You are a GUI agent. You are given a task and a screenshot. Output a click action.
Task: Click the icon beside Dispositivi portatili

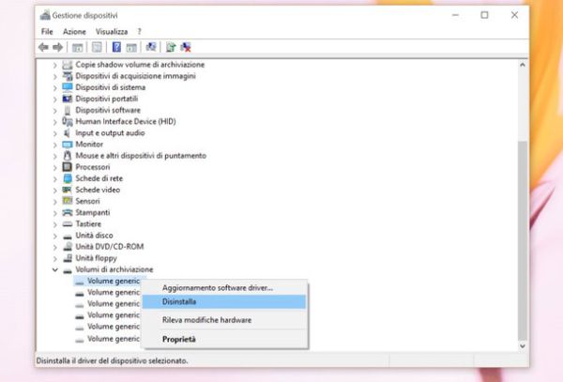[68, 99]
